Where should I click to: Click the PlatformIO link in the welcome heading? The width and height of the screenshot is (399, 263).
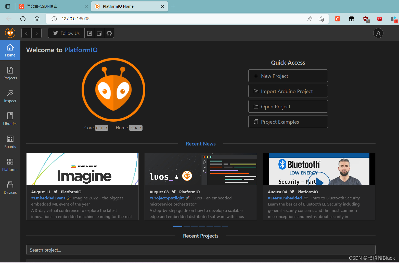81,50
